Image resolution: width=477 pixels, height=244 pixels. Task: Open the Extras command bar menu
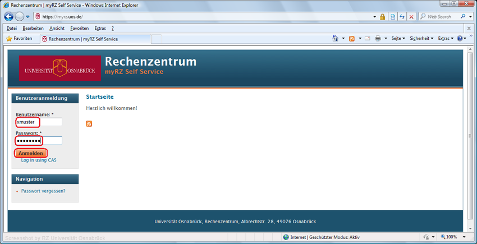coord(446,39)
